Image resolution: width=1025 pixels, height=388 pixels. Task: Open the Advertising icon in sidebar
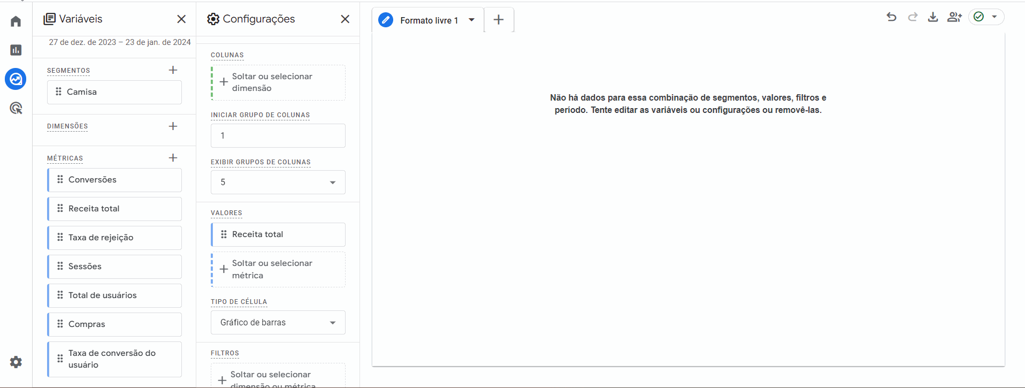tap(16, 108)
